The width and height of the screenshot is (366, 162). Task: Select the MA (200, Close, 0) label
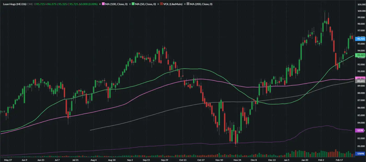201,4
